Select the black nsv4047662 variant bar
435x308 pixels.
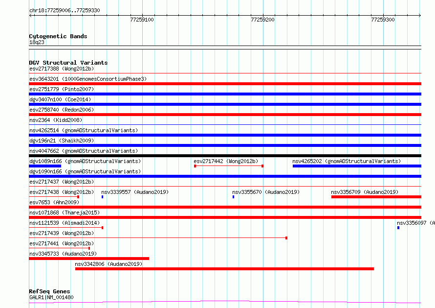pos(225,156)
